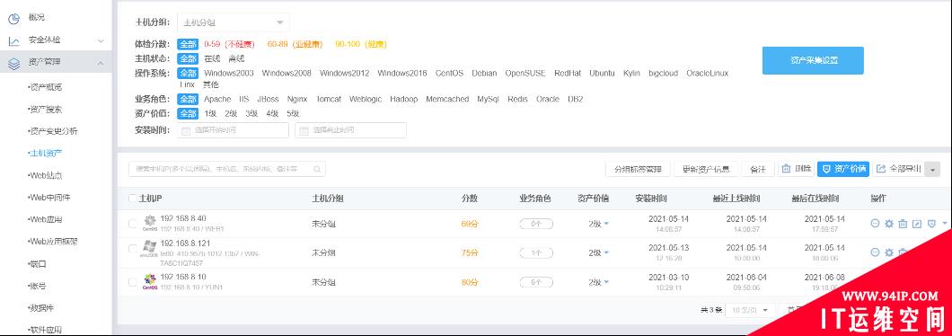The height and width of the screenshot is (336, 952).
Task: Open the 主机分组 combo box
Action: point(234,22)
